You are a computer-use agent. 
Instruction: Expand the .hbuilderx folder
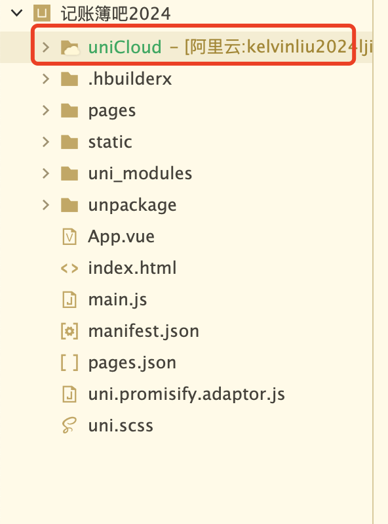pyautogui.click(x=46, y=79)
